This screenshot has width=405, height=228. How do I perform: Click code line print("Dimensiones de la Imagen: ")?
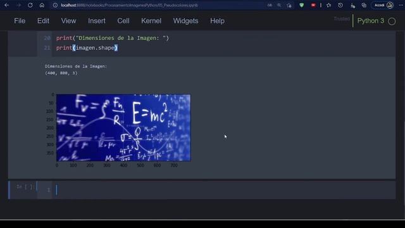pyautogui.click(x=113, y=38)
